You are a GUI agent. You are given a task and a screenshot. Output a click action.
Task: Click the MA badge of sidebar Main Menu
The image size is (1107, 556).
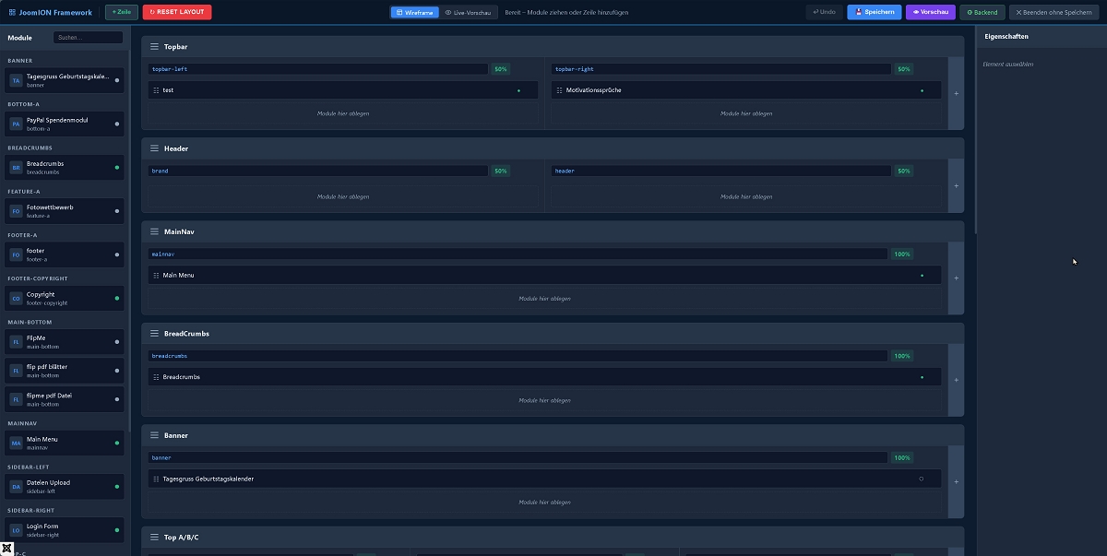point(16,443)
